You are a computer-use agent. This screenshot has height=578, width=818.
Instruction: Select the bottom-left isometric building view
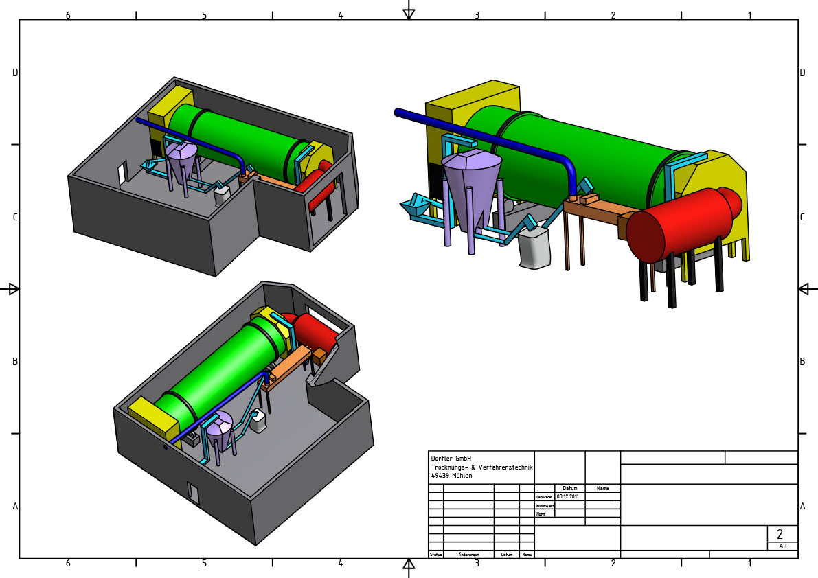(240, 412)
